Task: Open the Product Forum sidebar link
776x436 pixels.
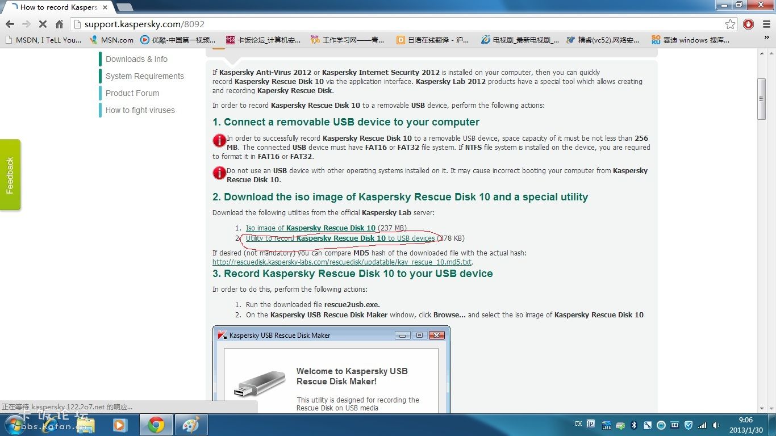Action: 132,93
